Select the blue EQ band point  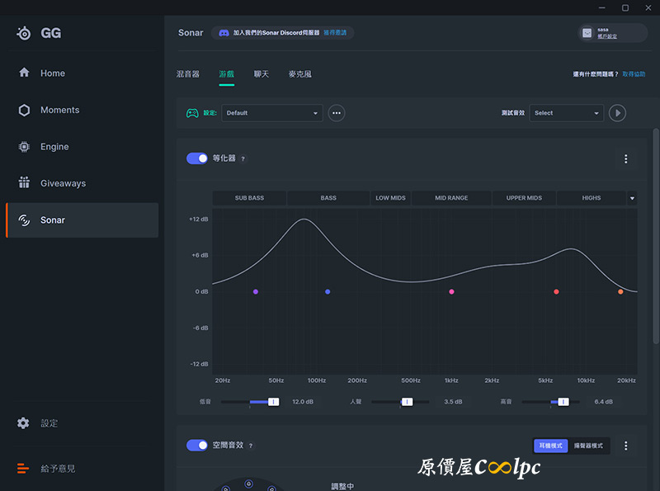328,291
